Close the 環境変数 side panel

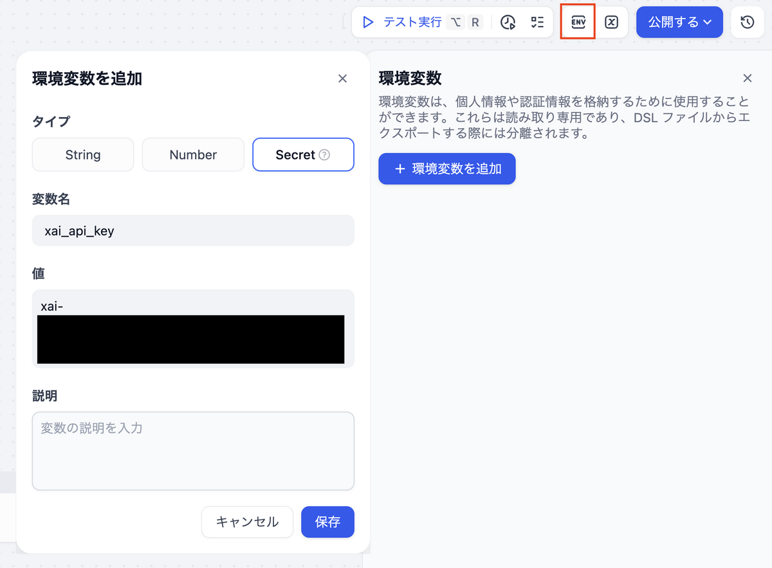748,78
